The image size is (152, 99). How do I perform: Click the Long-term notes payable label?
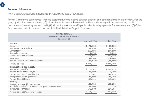(x=23, y=77)
